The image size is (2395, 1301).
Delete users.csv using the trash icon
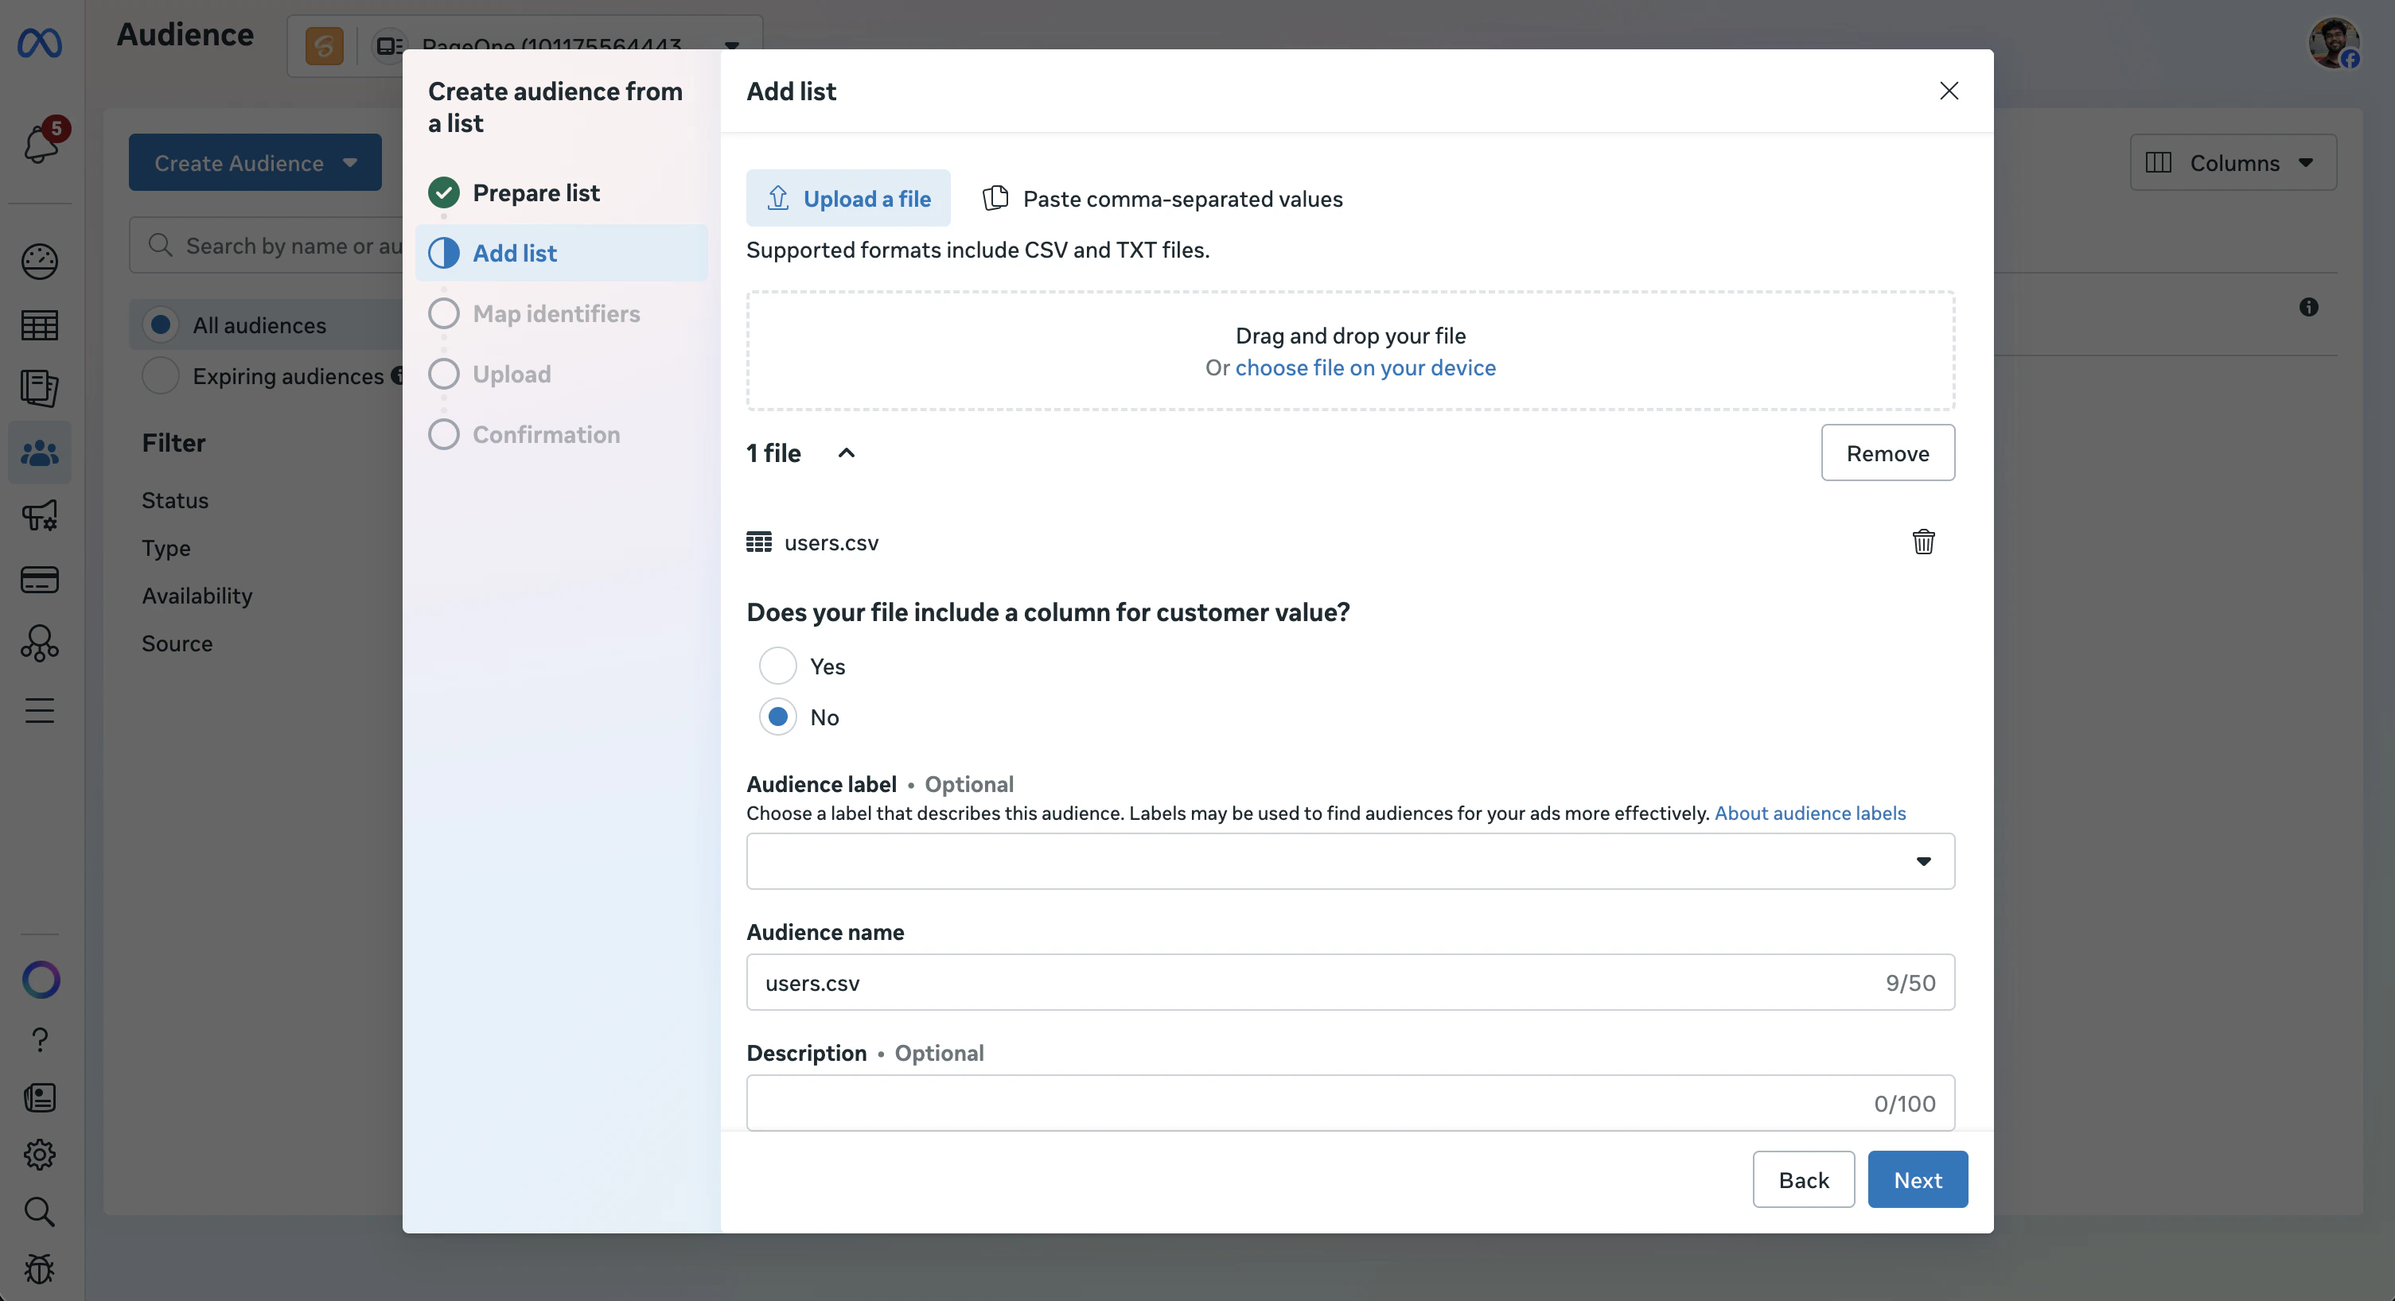point(1922,542)
